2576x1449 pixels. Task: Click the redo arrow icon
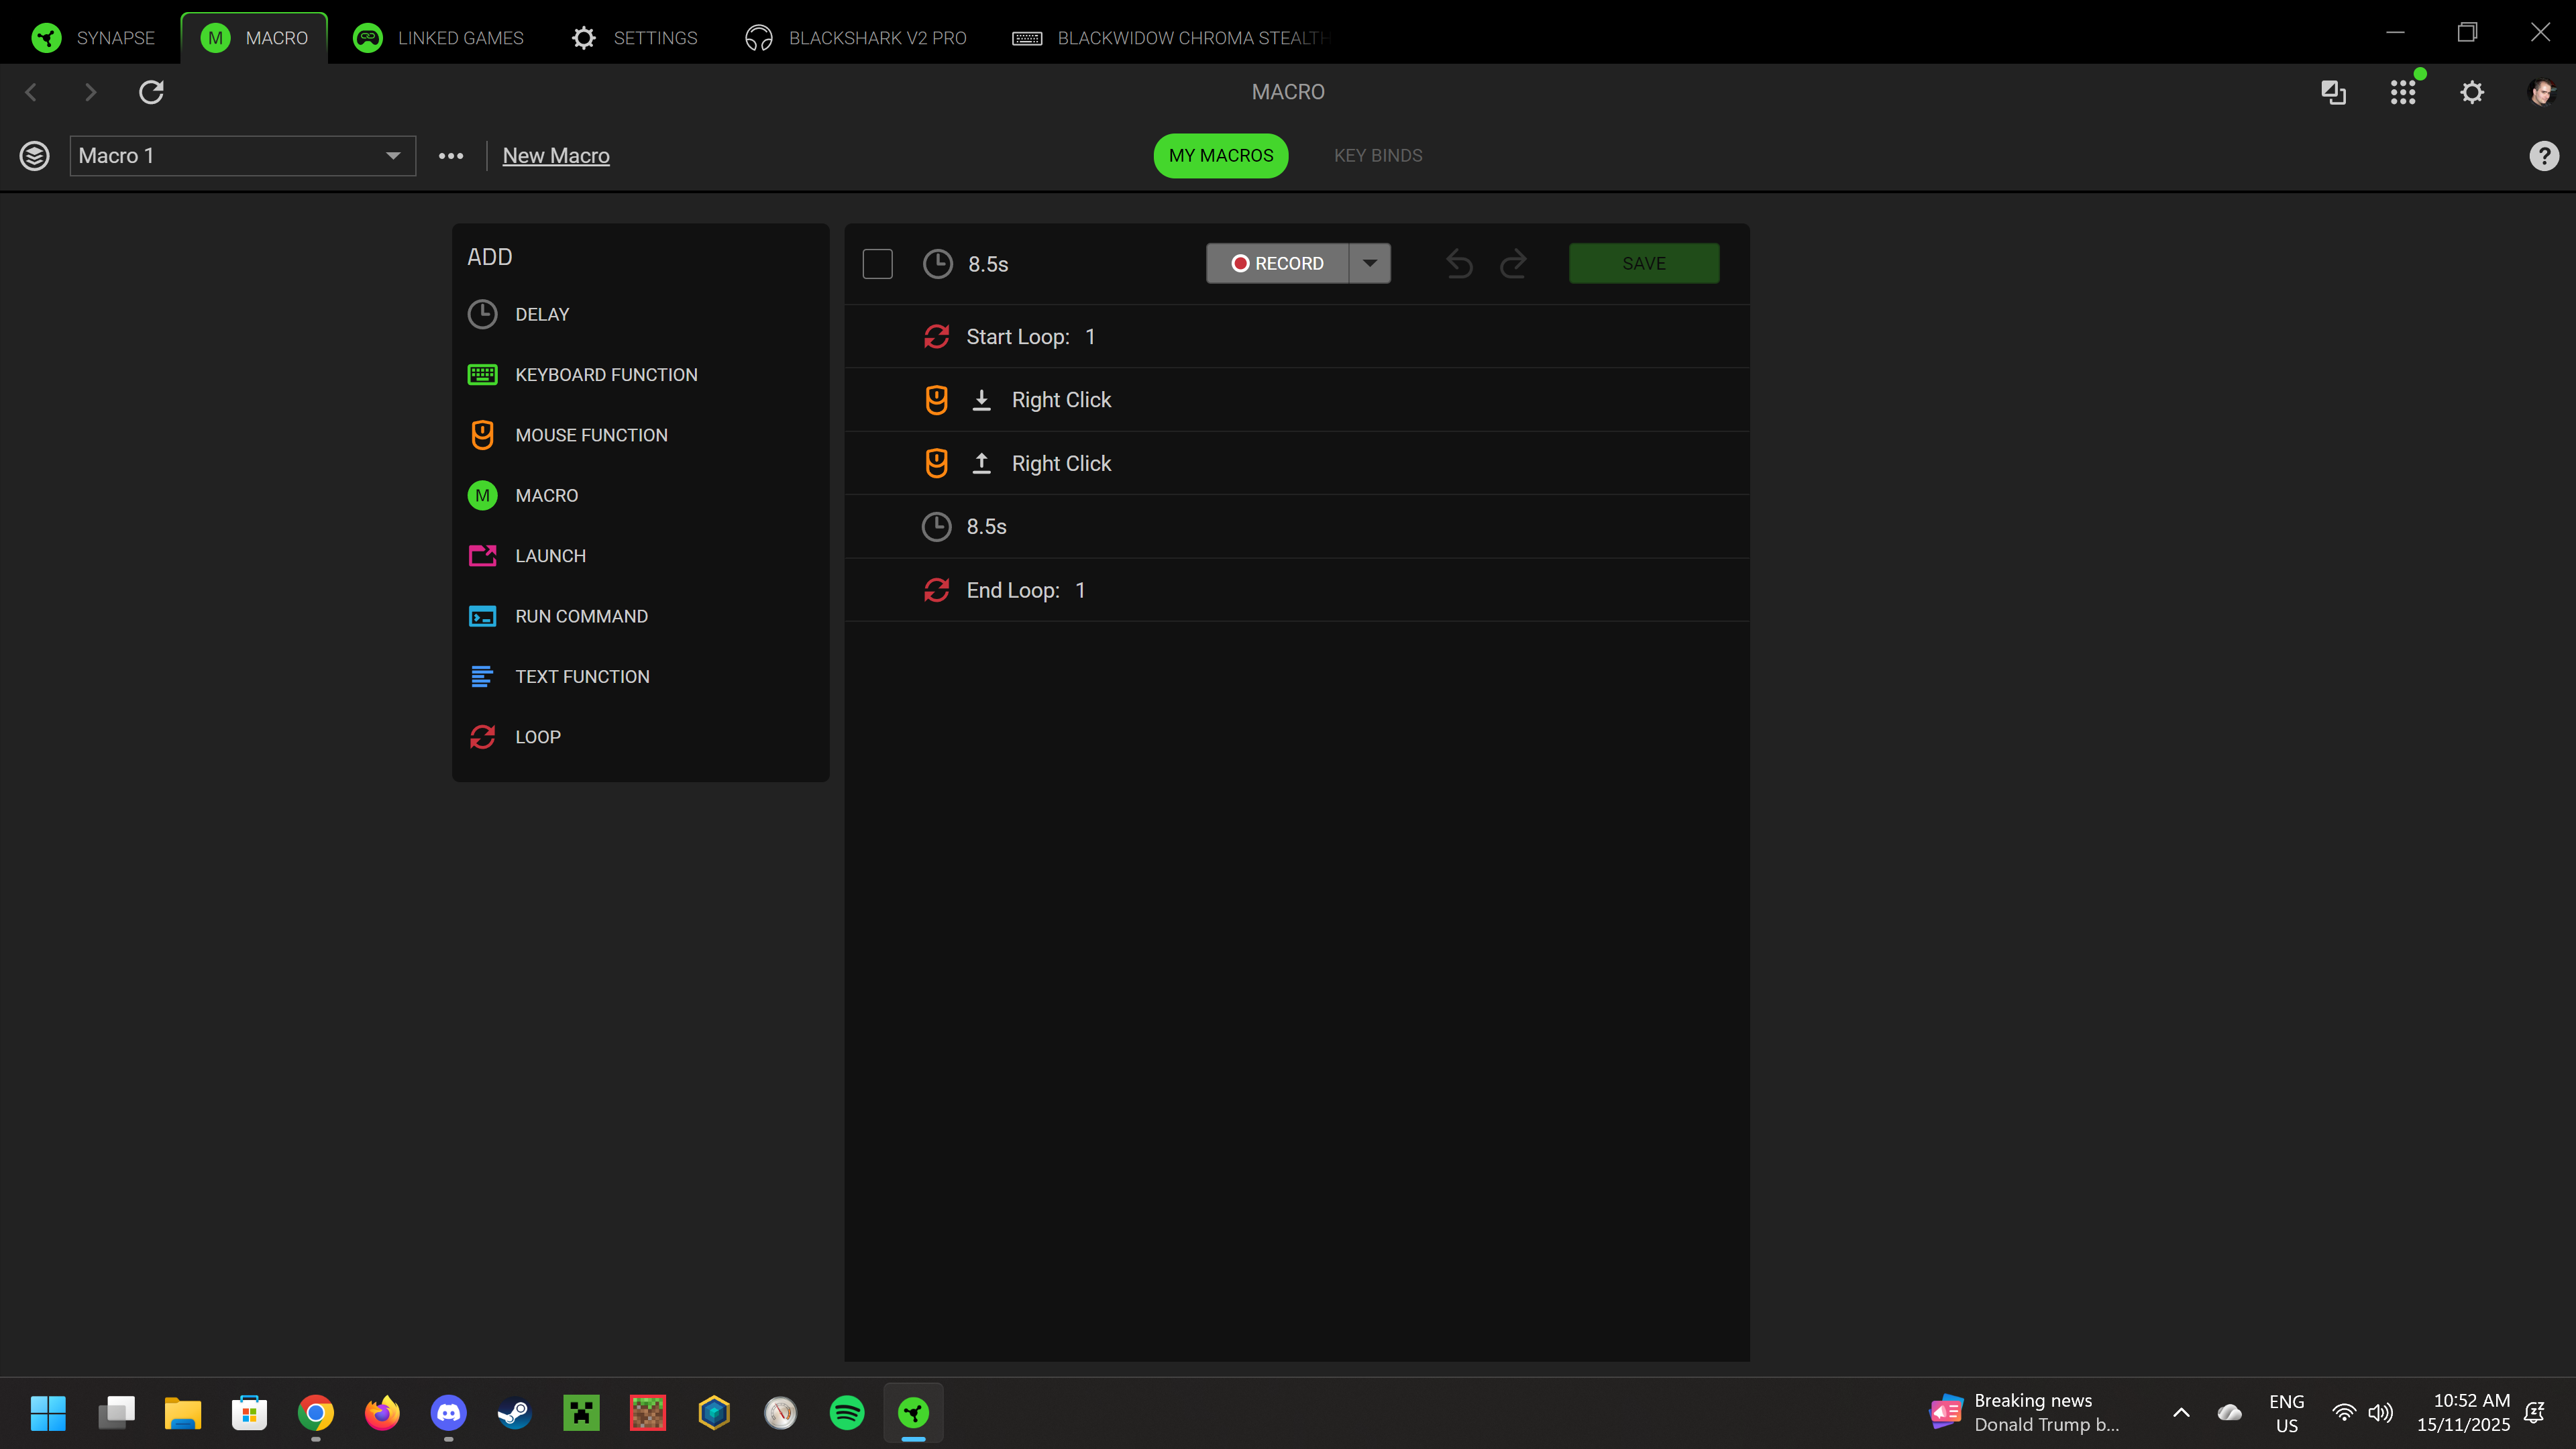pos(1513,264)
